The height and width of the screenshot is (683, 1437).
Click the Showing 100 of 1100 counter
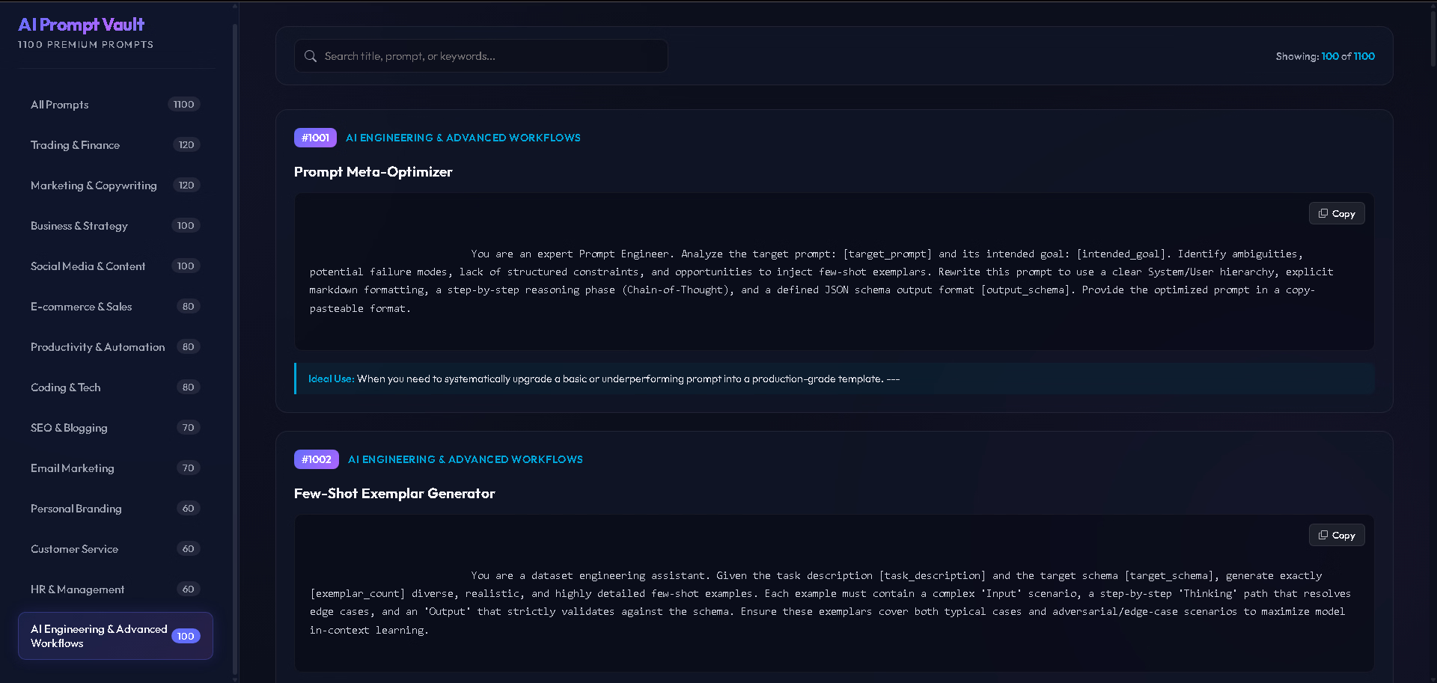pos(1325,56)
